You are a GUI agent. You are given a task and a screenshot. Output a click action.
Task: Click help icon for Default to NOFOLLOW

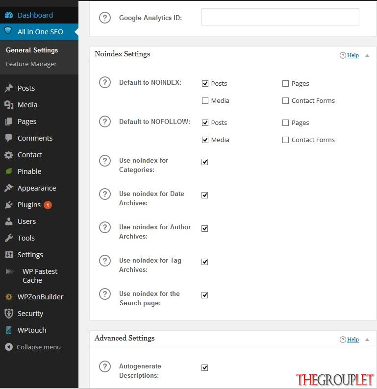pyautogui.click(x=105, y=122)
